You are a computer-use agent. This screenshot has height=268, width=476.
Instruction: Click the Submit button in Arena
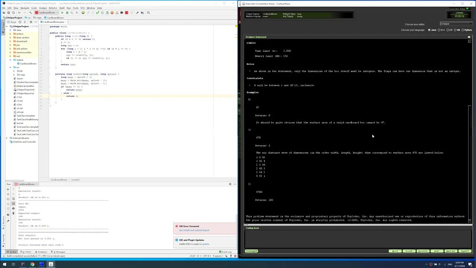tap(465, 251)
